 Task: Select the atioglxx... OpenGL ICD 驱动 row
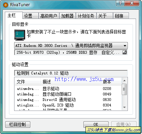[68, 105]
